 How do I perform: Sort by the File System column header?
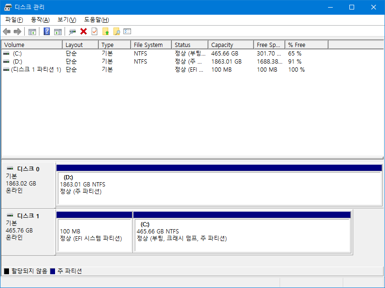(151, 45)
